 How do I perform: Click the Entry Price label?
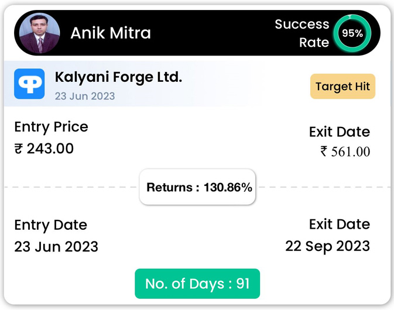[x=52, y=127]
